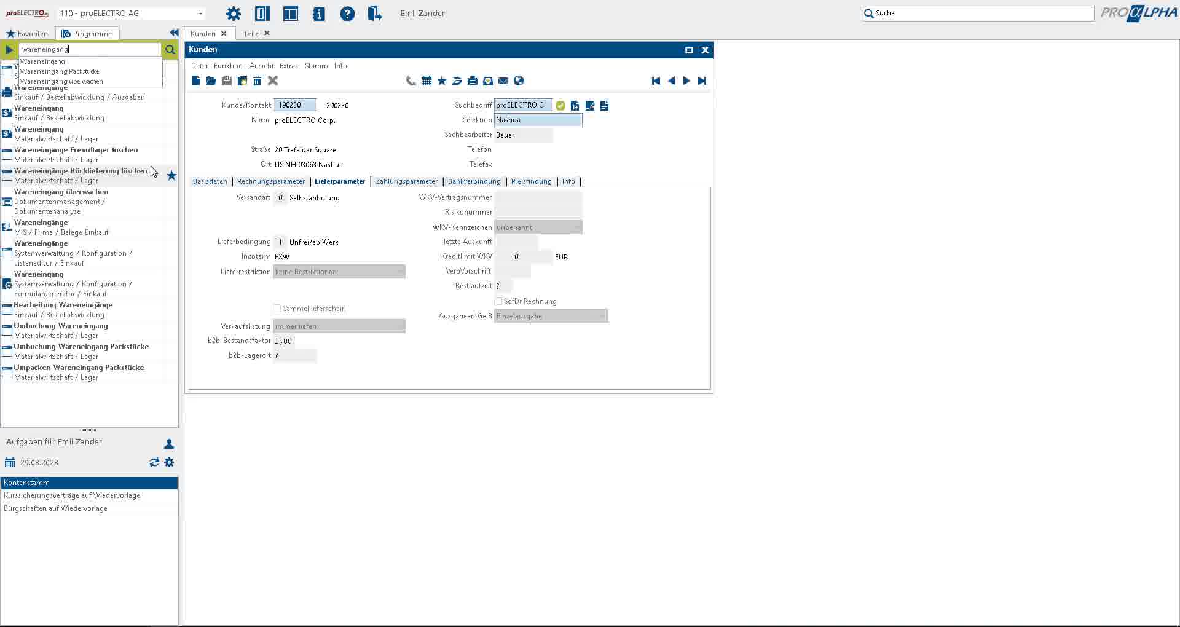Open the Lieferrestriktion dropdown
The width and height of the screenshot is (1180, 627).
[339, 272]
